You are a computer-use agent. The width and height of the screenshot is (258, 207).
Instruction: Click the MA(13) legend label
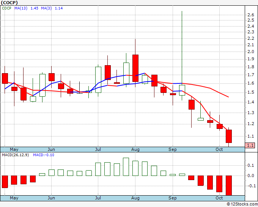click(x=21, y=8)
